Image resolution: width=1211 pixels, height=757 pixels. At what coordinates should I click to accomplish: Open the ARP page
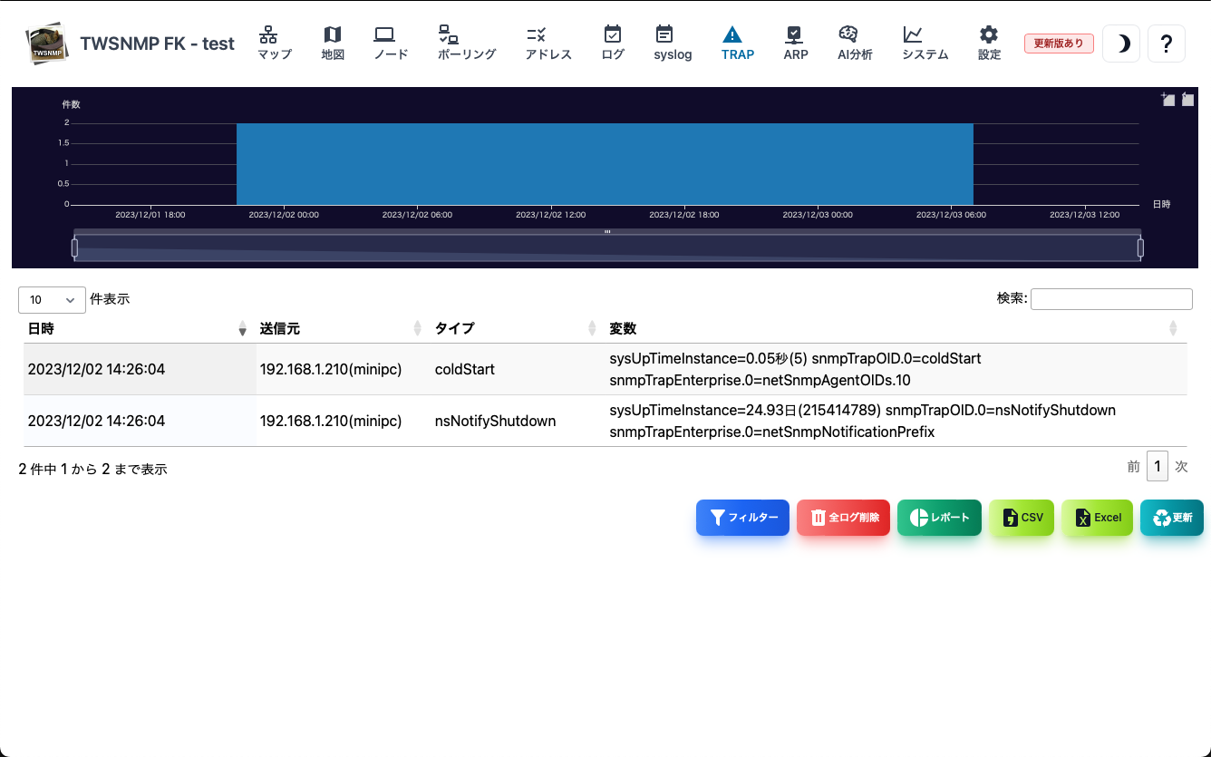point(796,44)
